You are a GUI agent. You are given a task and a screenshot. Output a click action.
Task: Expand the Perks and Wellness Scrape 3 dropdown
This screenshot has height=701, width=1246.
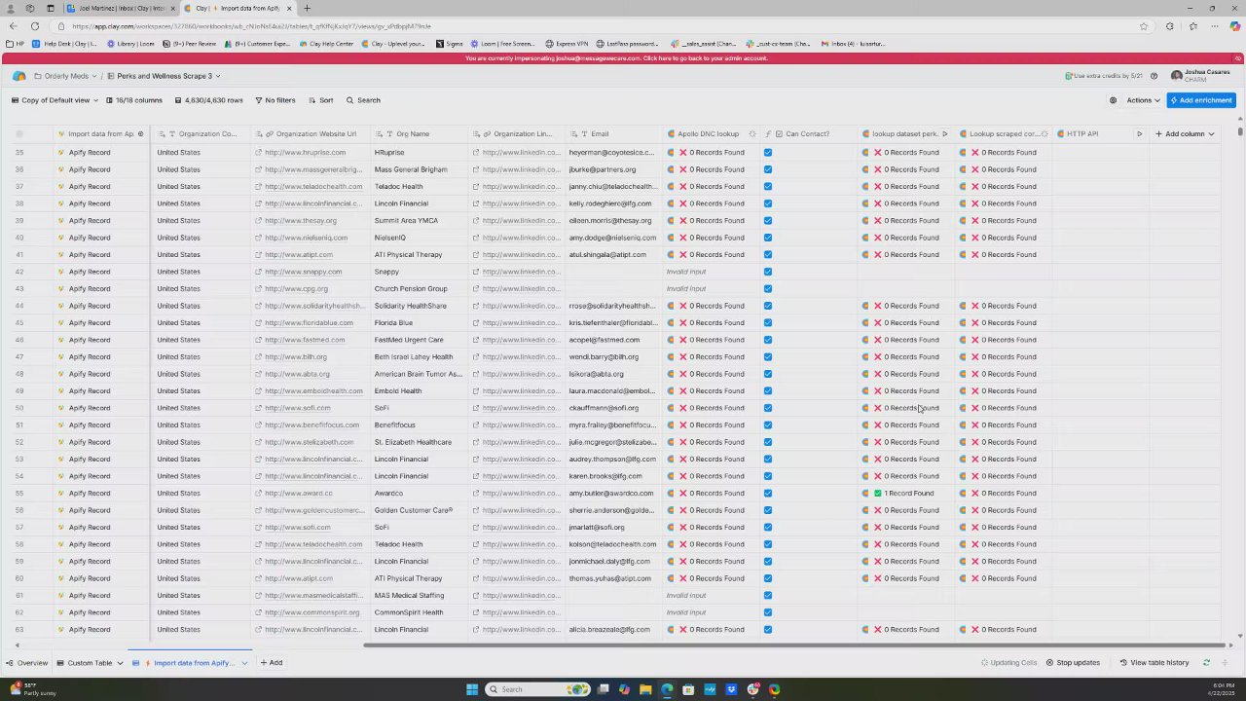tap(218, 76)
